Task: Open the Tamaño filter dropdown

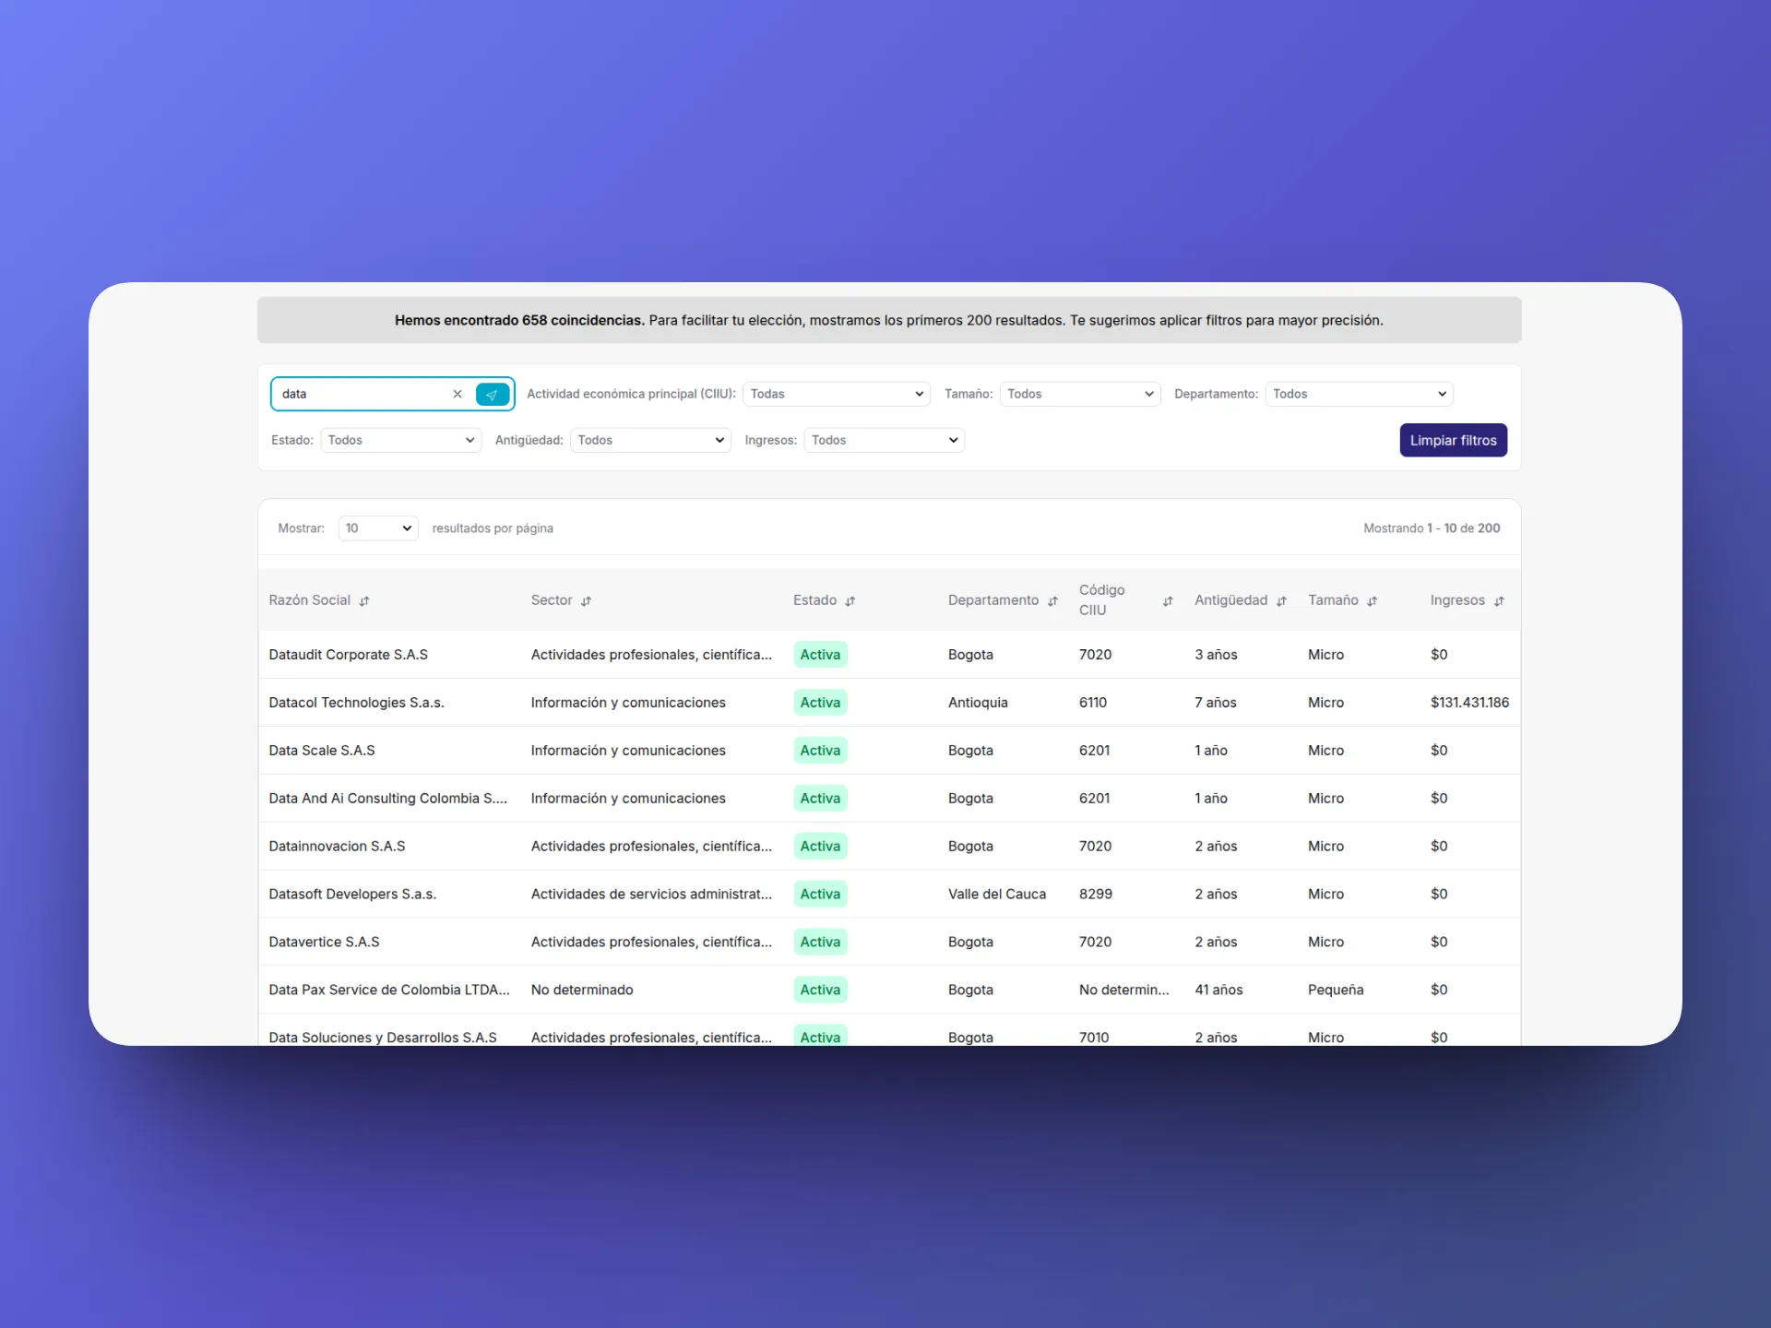Action: pyautogui.click(x=1079, y=394)
